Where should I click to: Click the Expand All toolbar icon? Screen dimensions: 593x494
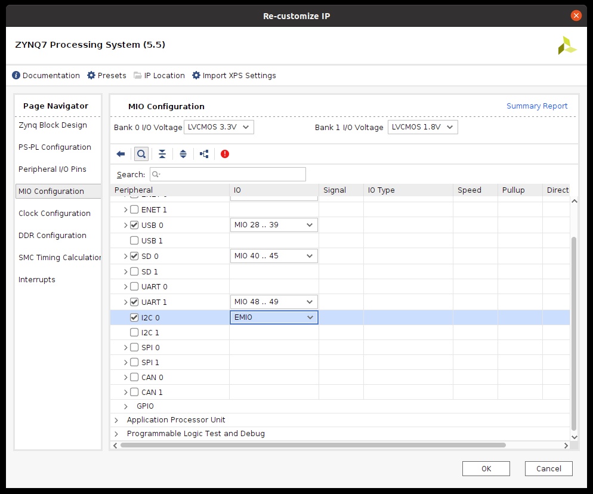(x=183, y=154)
